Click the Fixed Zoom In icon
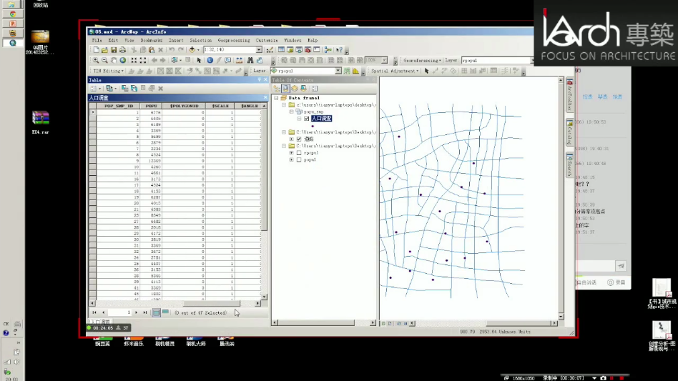This screenshot has height=381, width=678. point(134,60)
